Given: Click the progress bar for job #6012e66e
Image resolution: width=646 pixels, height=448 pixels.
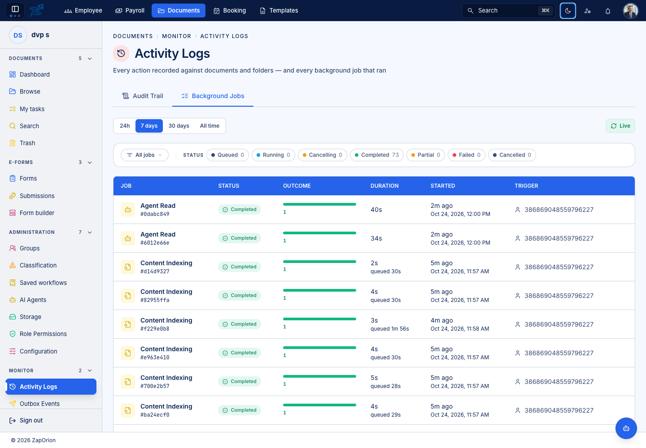Looking at the screenshot, I should (319, 233).
